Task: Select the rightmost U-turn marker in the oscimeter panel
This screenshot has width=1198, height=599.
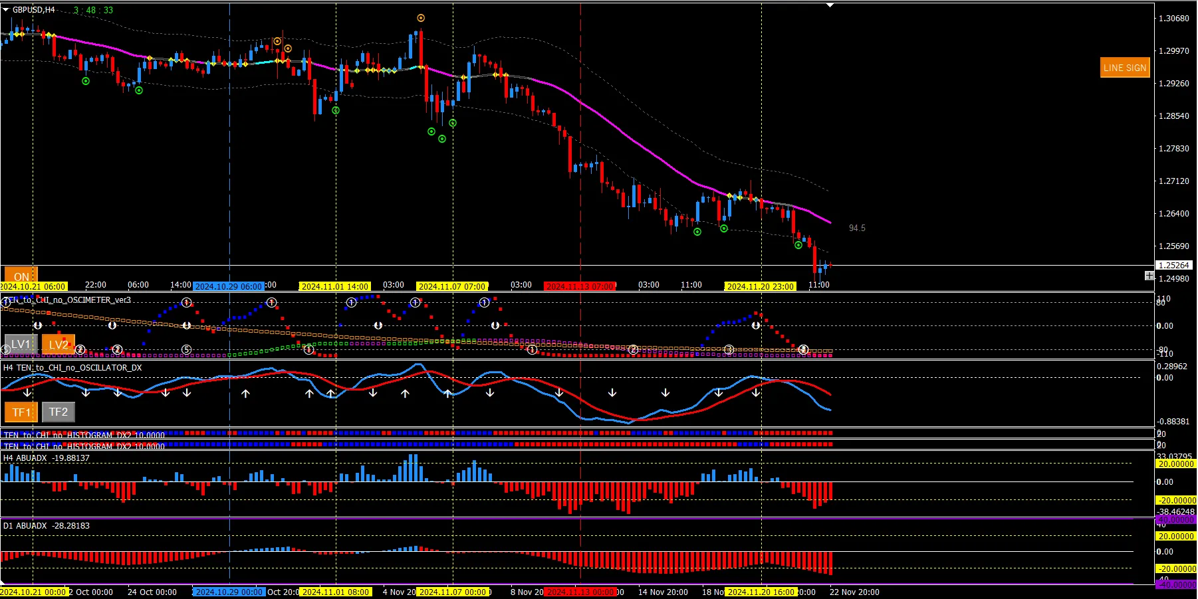Action: (755, 325)
